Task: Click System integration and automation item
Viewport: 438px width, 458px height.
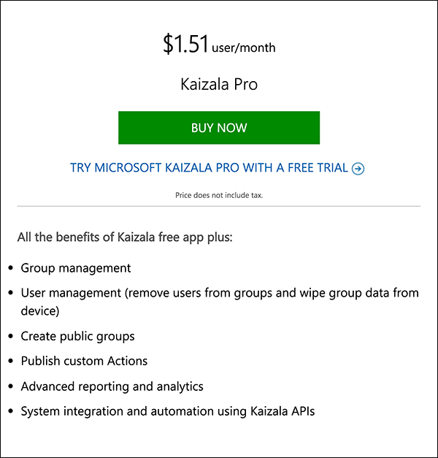Action: click(168, 411)
